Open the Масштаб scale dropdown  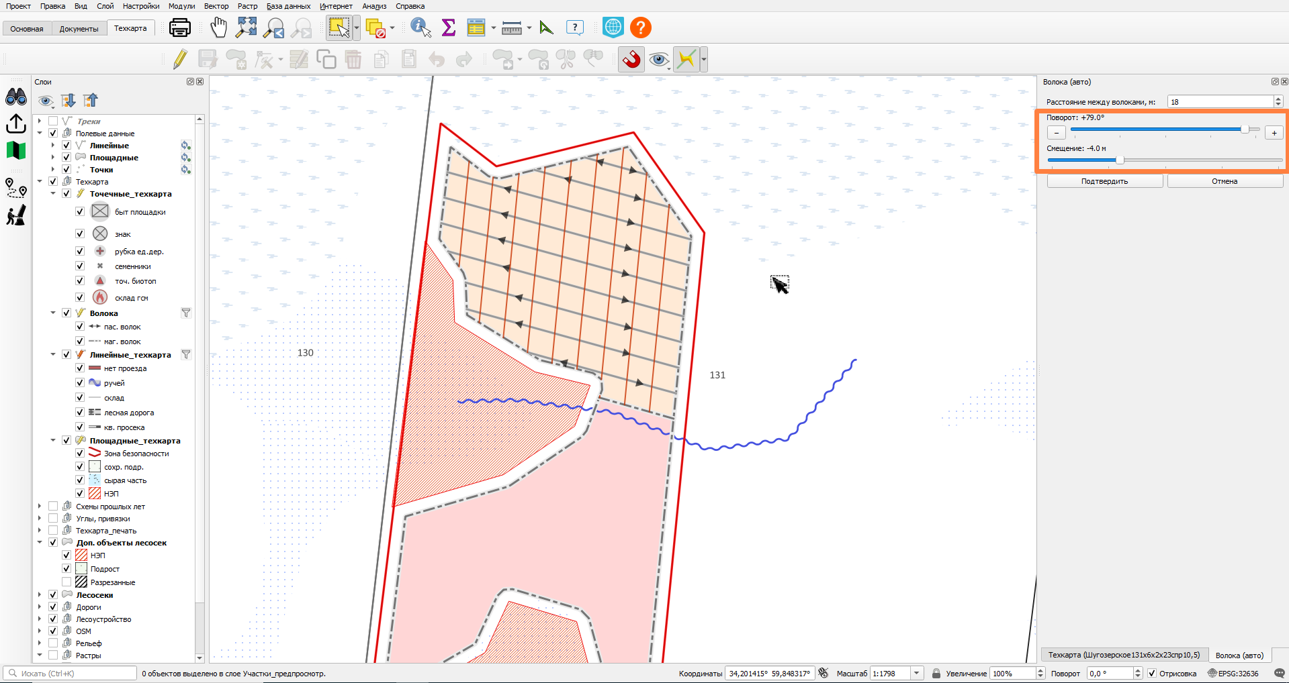click(916, 674)
